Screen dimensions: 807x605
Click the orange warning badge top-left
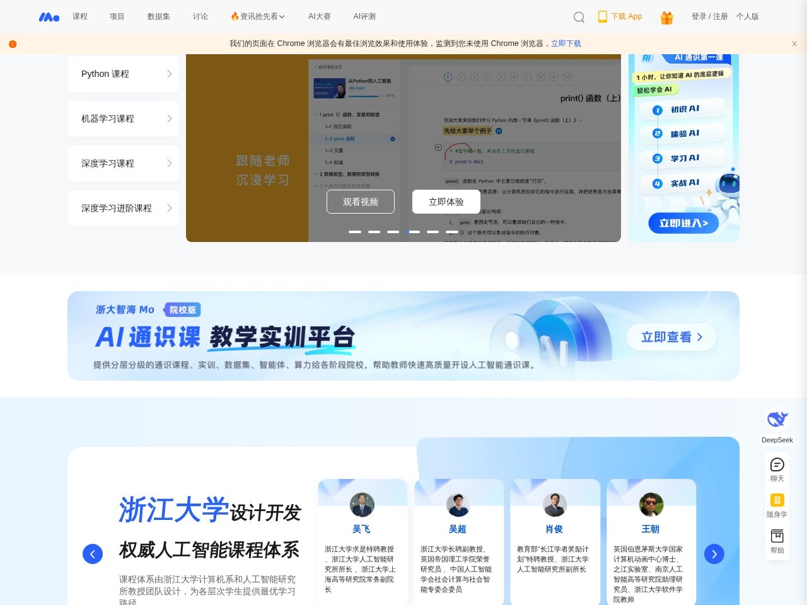pos(12,43)
